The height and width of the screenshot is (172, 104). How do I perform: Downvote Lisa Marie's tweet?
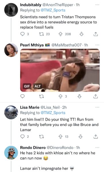[81, 137]
